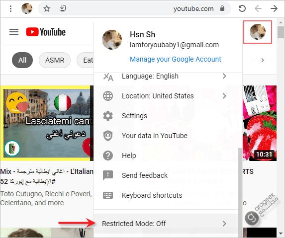Open Keyboard shortcuts menu item
The image size is (285, 238).
point(166,195)
